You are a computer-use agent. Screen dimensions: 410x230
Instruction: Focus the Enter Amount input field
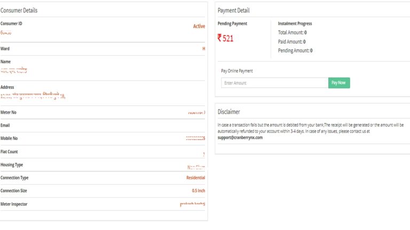coord(274,83)
